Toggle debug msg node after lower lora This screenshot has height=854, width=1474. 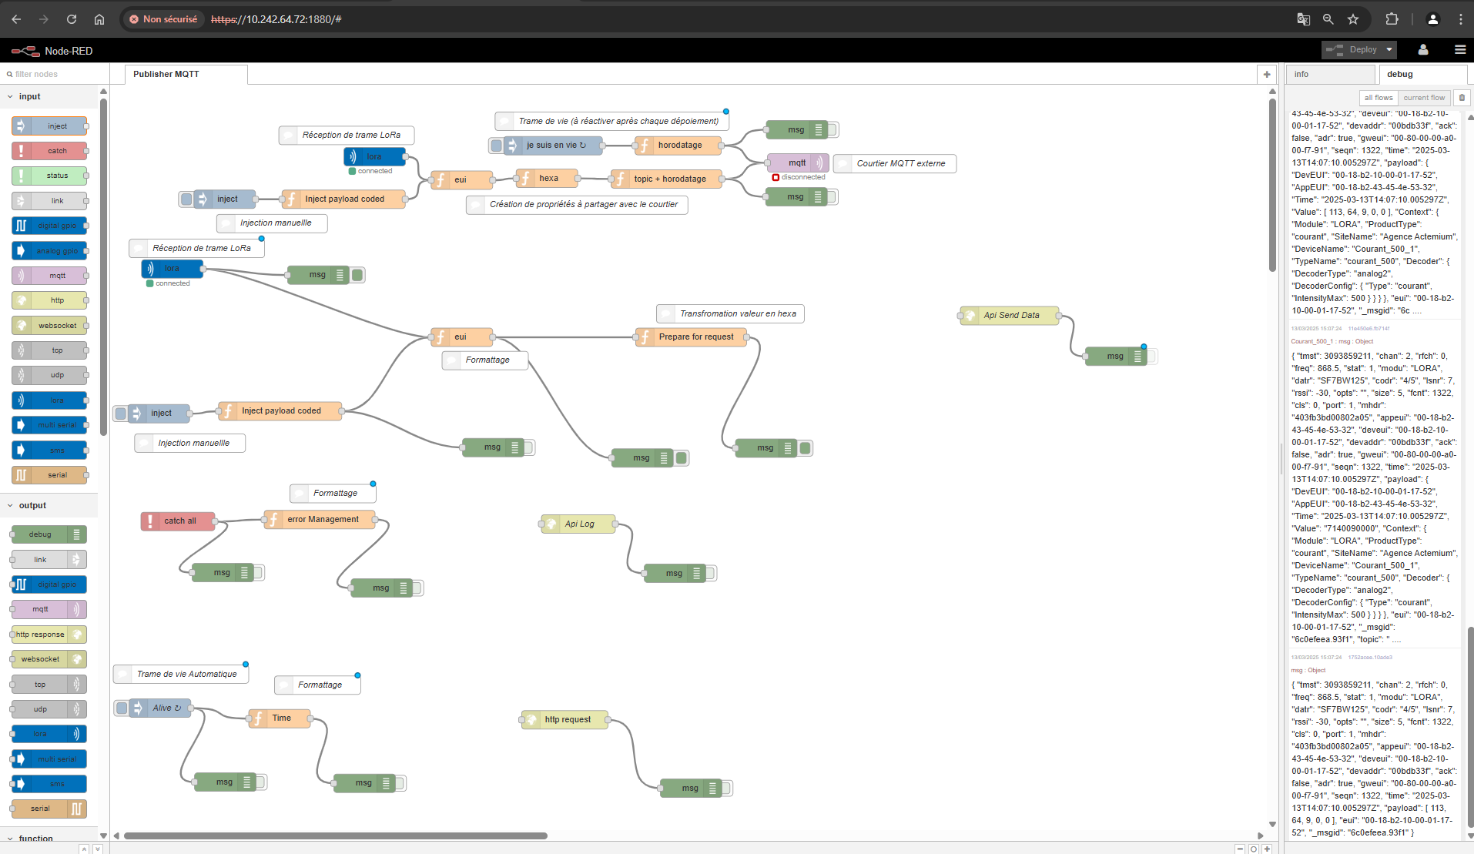click(357, 275)
